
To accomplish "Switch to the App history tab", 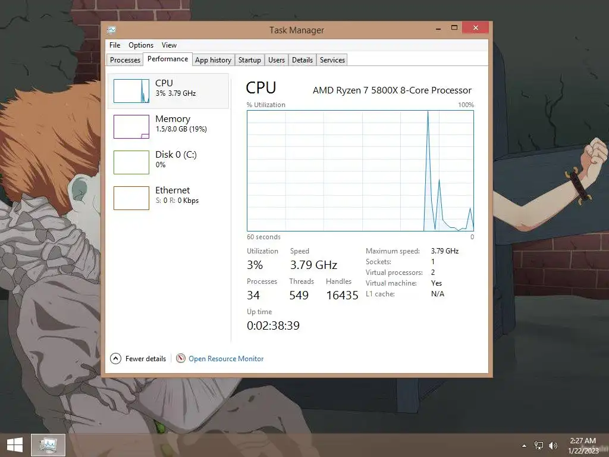I will 214,60.
